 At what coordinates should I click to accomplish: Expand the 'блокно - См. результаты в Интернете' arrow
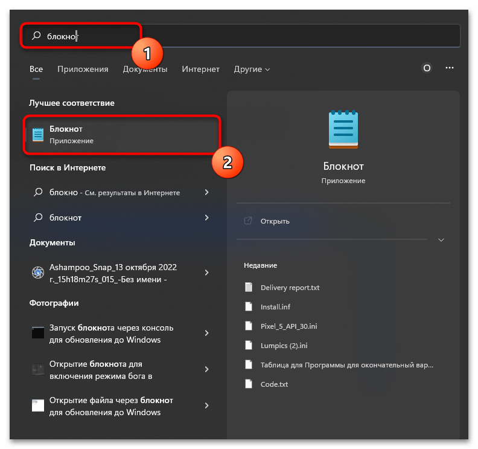click(206, 192)
